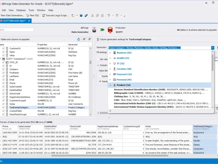
Task: Click the Production SCOTT database icon
Action: click(110, 30)
